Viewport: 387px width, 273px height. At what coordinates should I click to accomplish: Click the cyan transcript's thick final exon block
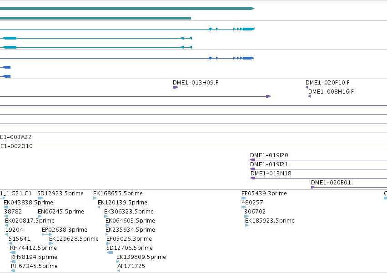[x=249, y=29]
